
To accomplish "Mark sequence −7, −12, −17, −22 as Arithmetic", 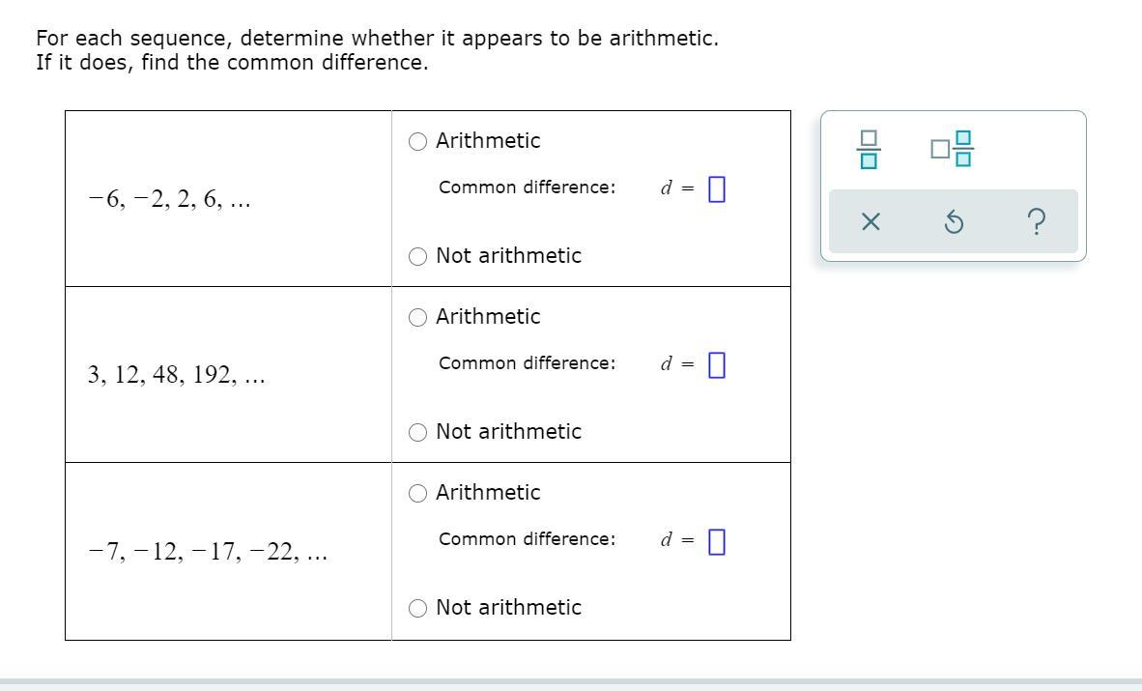I will 417,494.
